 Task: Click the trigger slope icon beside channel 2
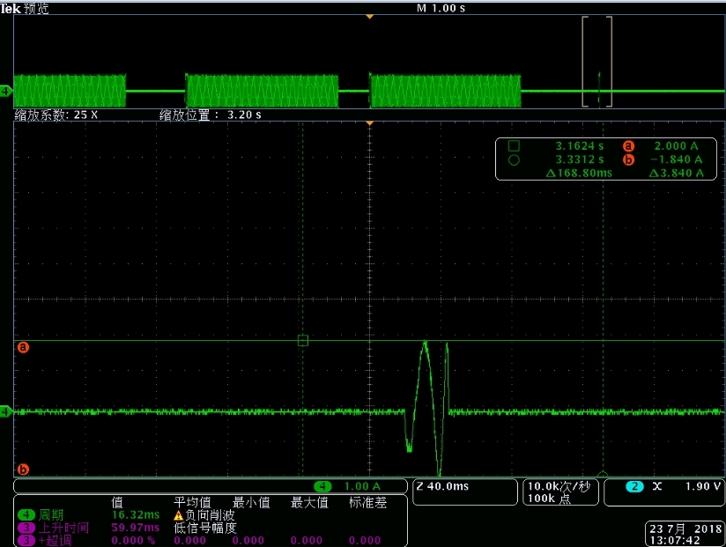click(x=657, y=486)
